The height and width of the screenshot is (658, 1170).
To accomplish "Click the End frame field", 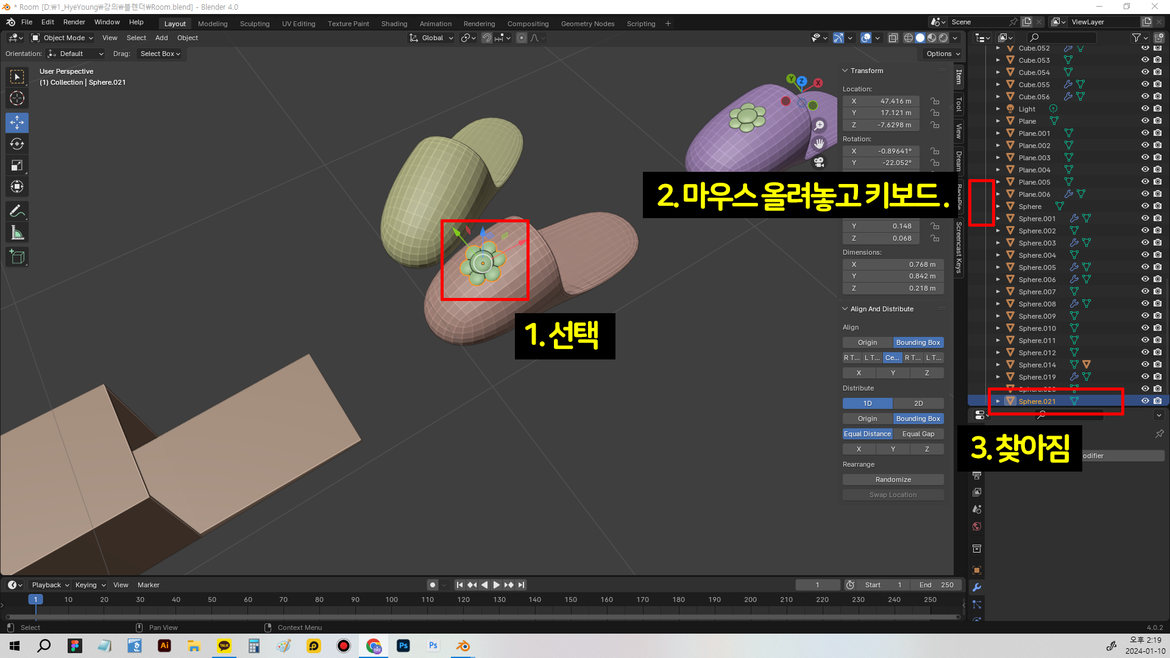I will (937, 585).
